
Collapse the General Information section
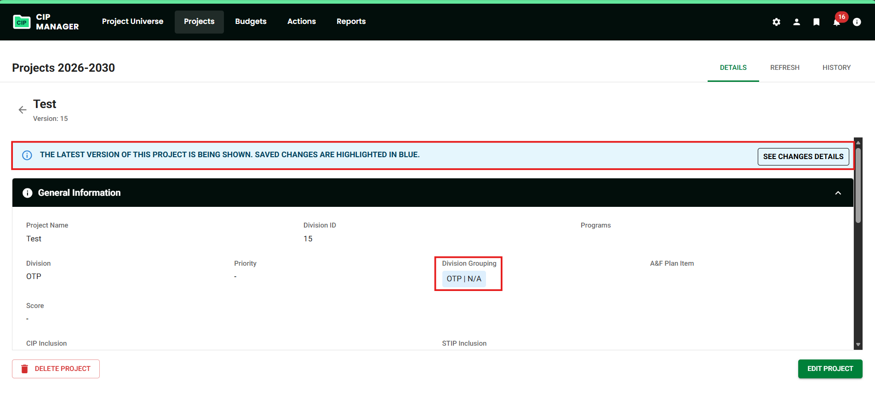[x=838, y=193]
